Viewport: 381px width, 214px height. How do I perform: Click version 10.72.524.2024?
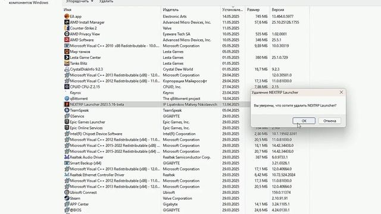(283, 175)
